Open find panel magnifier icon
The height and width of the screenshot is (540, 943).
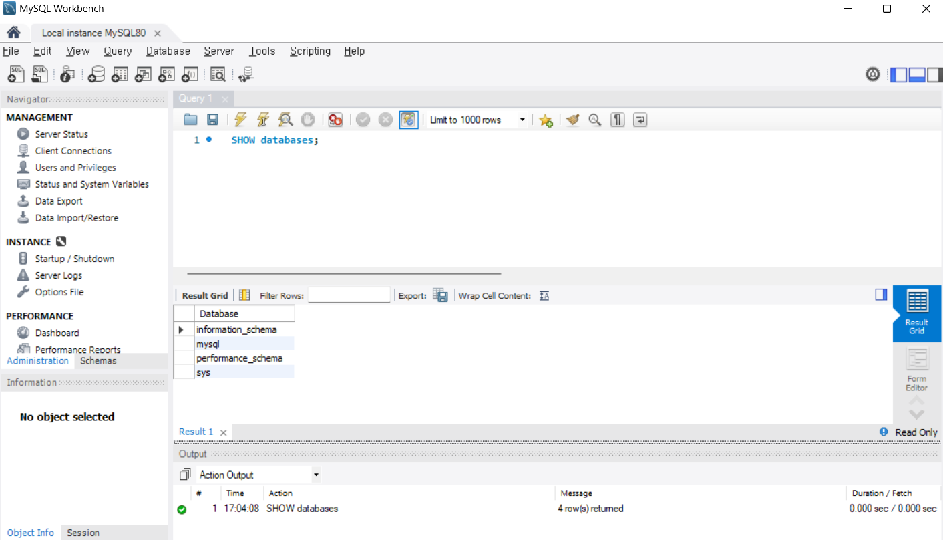click(595, 120)
